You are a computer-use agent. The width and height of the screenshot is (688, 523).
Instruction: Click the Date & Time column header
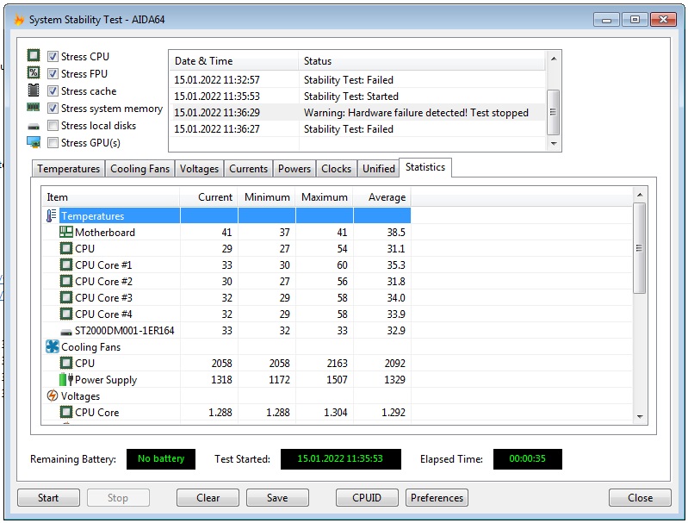[234, 61]
